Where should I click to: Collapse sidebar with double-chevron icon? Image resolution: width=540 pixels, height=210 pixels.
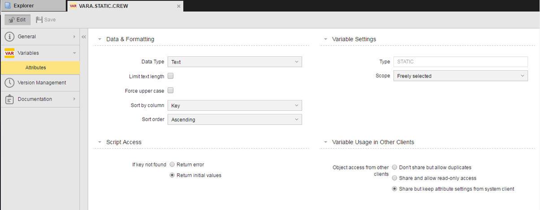coord(84,37)
